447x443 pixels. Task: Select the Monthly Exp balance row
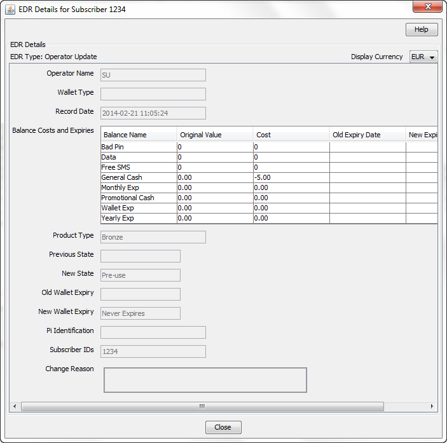269,187
